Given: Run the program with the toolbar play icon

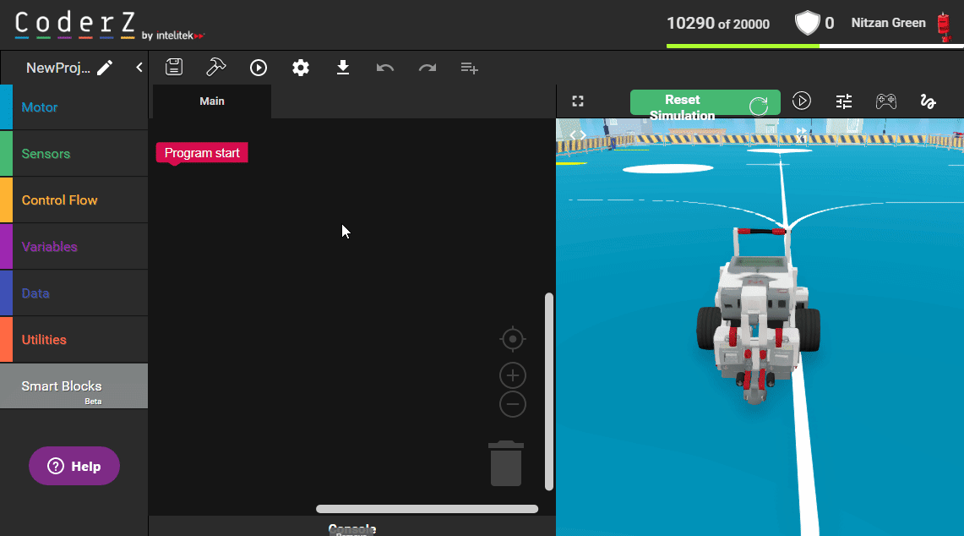Looking at the screenshot, I should point(259,68).
